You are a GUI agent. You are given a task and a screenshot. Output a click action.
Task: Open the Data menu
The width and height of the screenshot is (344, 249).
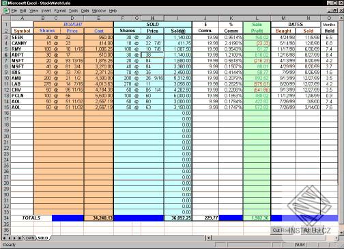pyautogui.click(x=85, y=11)
